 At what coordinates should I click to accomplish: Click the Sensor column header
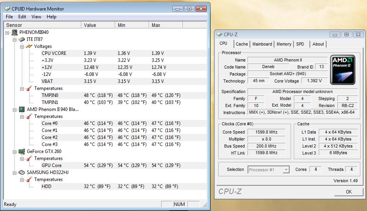pyautogui.click(x=42, y=25)
